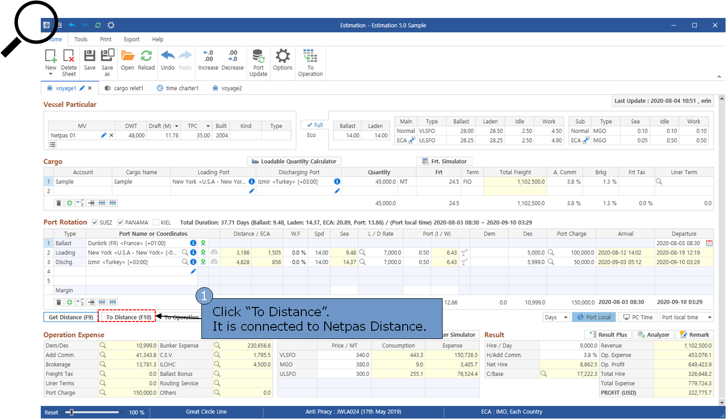Click magnifier beside Port Charge 100,000.0
Image resolution: width=726 pixels, height=419 pixels.
(551, 253)
